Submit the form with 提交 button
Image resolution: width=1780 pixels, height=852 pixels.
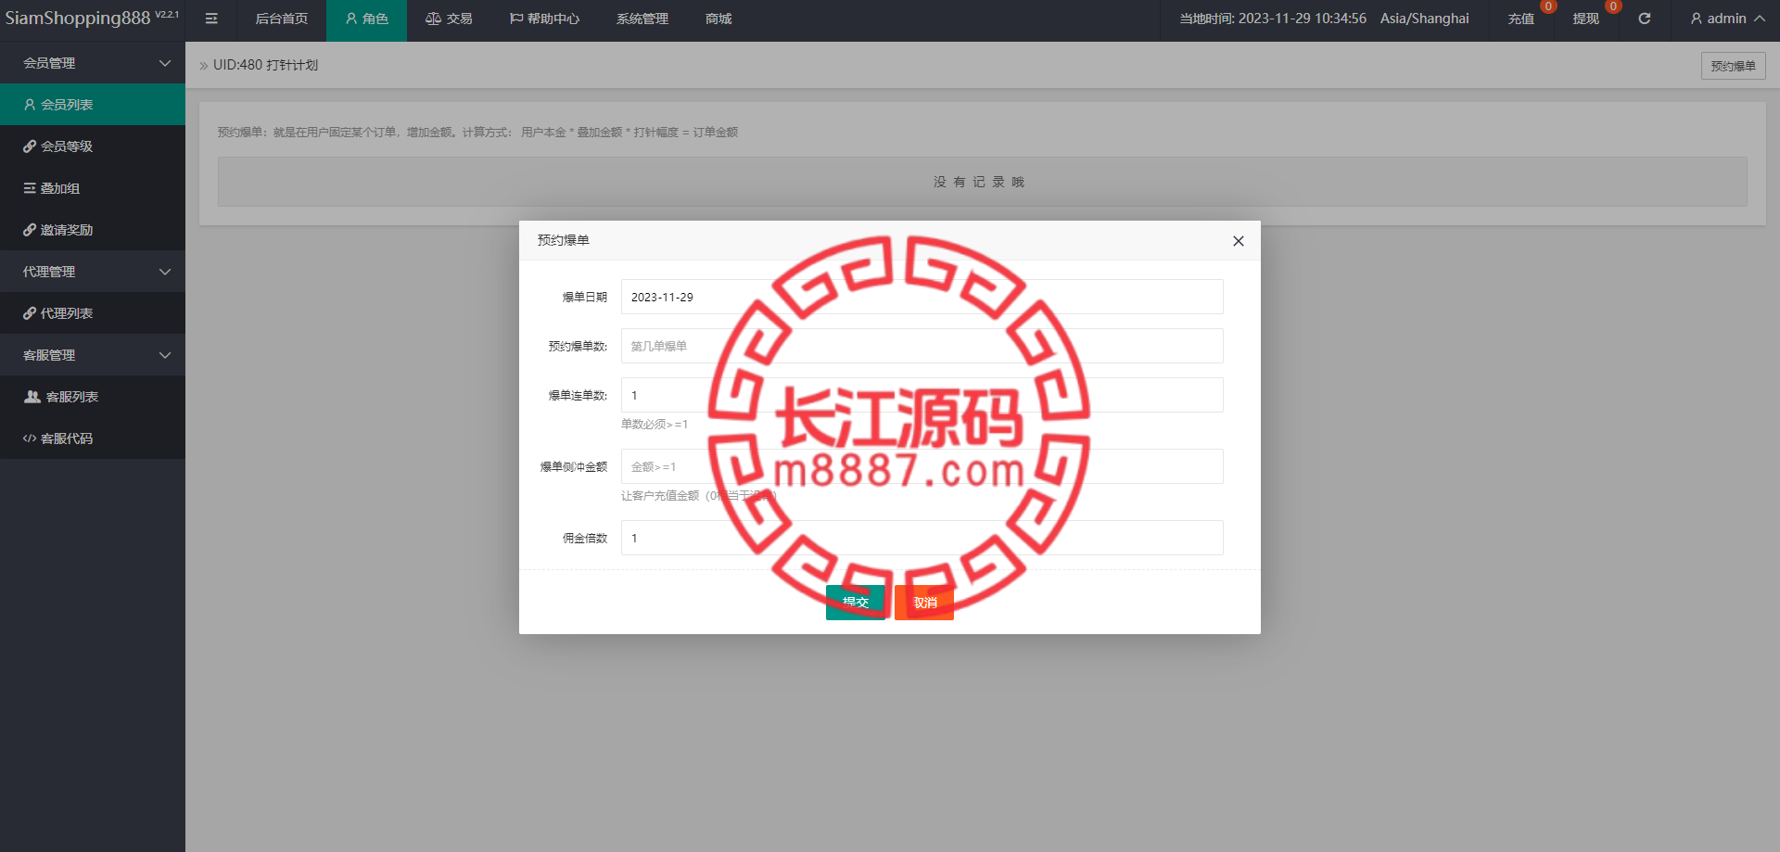pyautogui.click(x=855, y=603)
